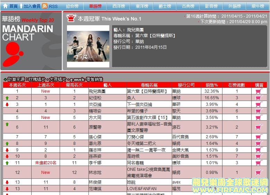The width and height of the screenshot is (270, 195).
Task: Click the cart icon for 紀佳松 row
Action: coord(259,98)
